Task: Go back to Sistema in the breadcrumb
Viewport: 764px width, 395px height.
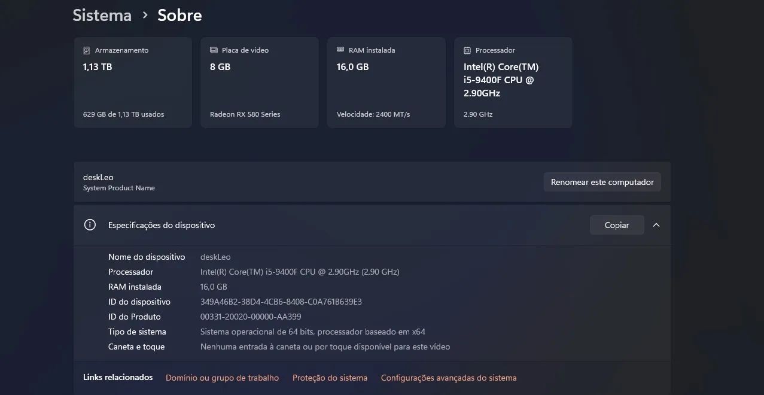Action: [x=102, y=15]
